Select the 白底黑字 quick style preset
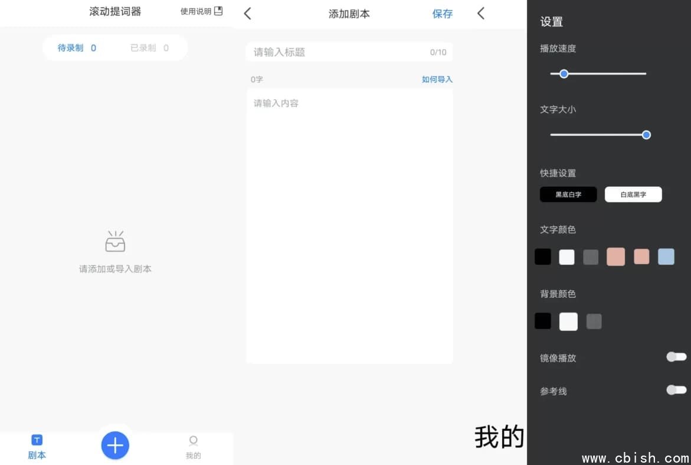Viewport: 691px width, 465px height. pyautogui.click(x=633, y=194)
